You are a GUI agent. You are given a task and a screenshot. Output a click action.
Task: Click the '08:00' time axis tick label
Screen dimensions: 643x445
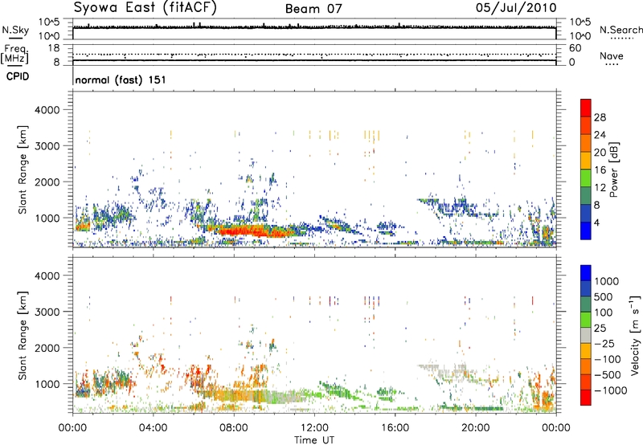(x=234, y=428)
